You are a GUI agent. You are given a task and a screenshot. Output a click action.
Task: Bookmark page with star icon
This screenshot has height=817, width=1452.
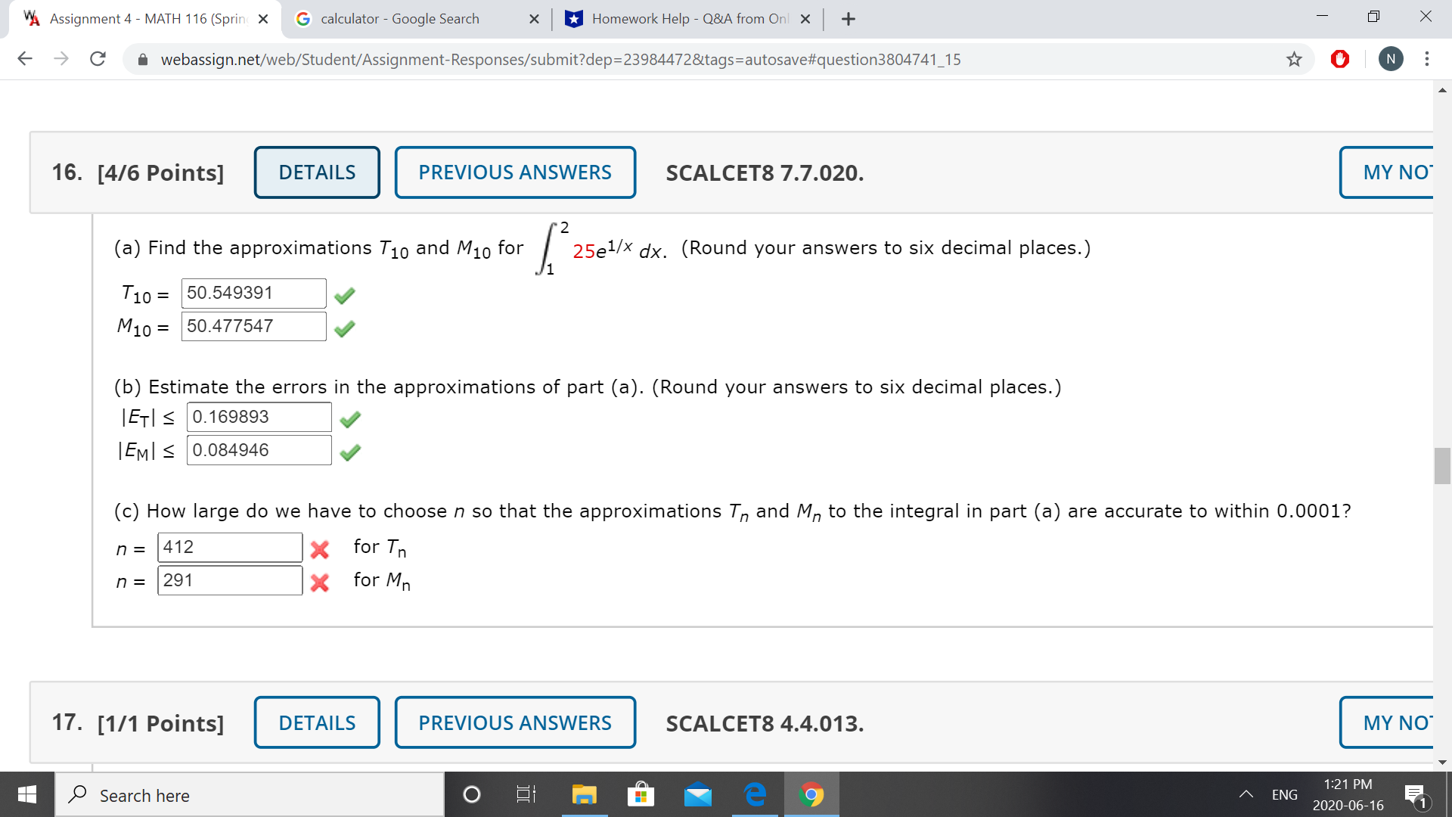pyautogui.click(x=1294, y=59)
